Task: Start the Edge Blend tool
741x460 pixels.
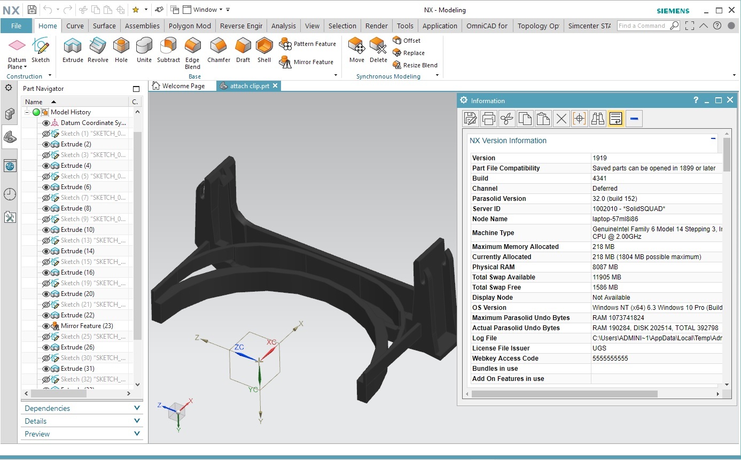Action: [192, 53]
